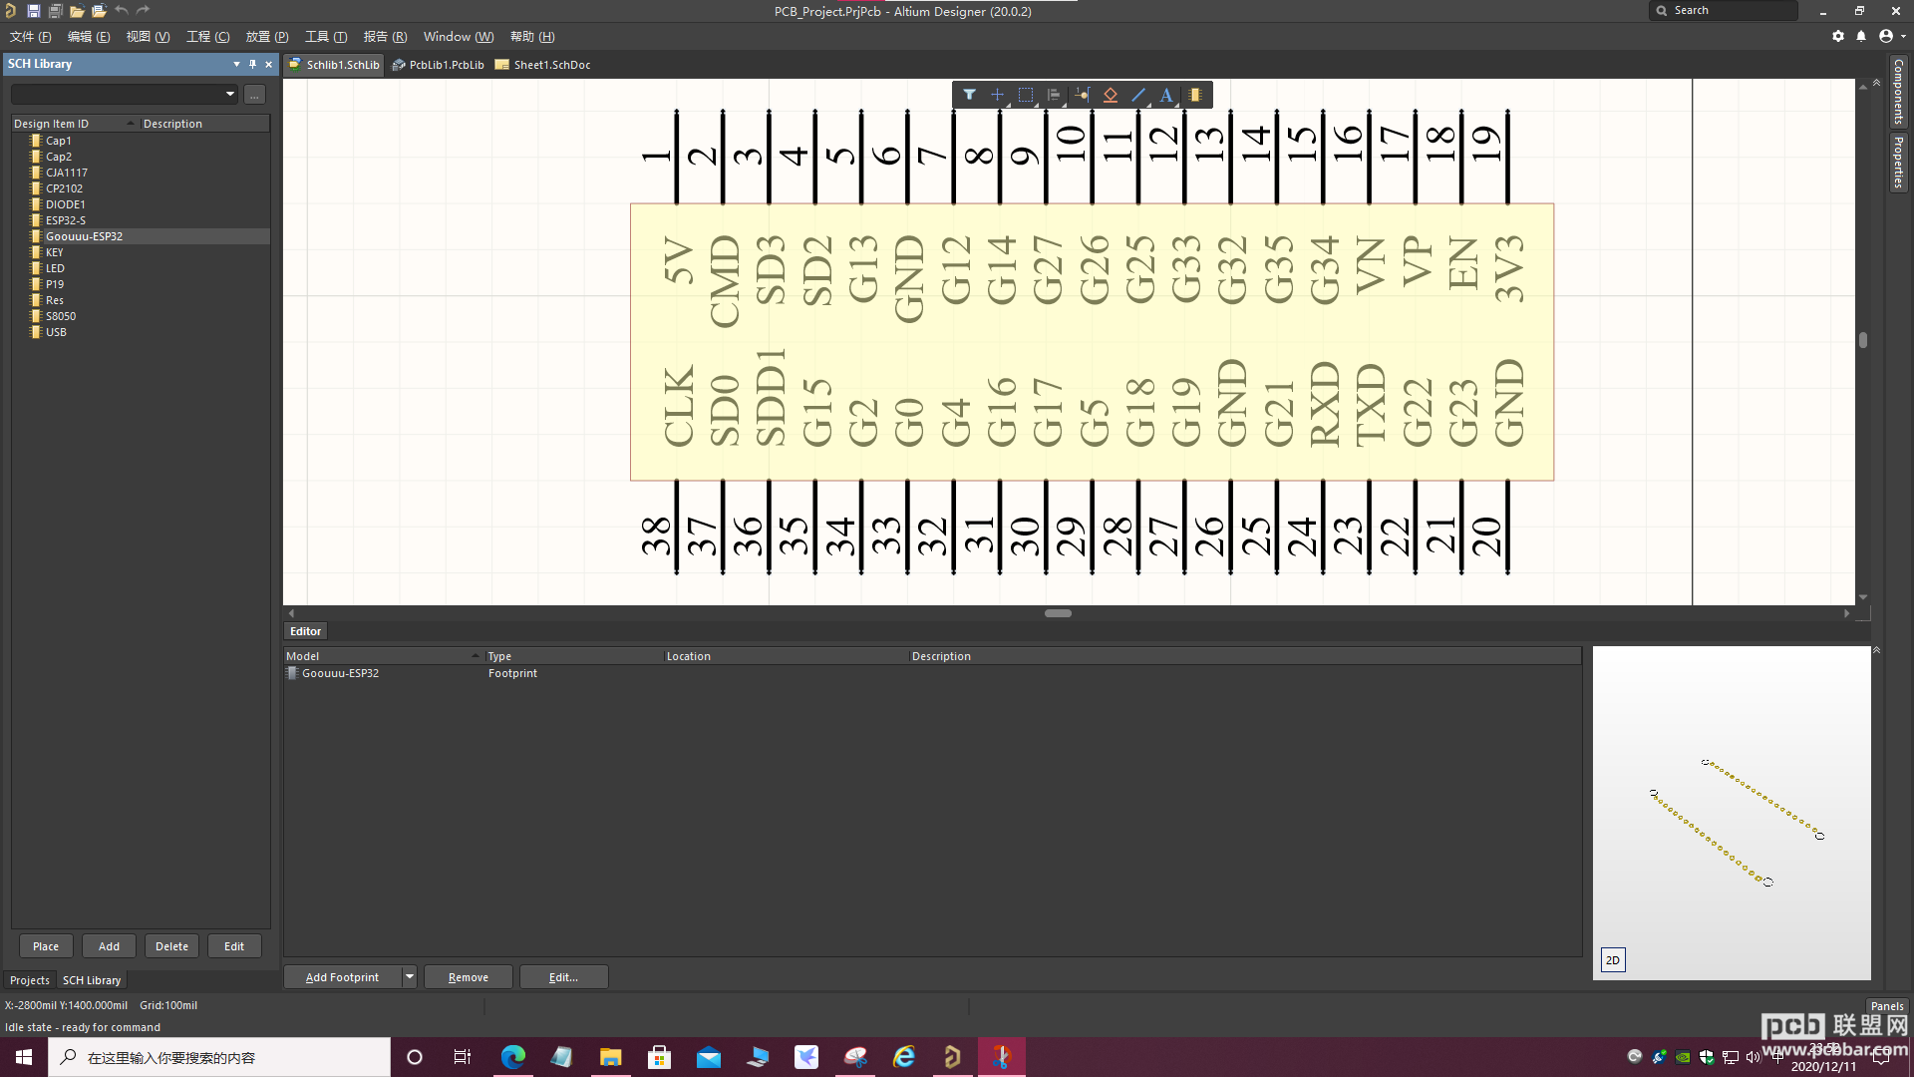Click the vertical scrollbar thumb of editor

(1863, 340)
